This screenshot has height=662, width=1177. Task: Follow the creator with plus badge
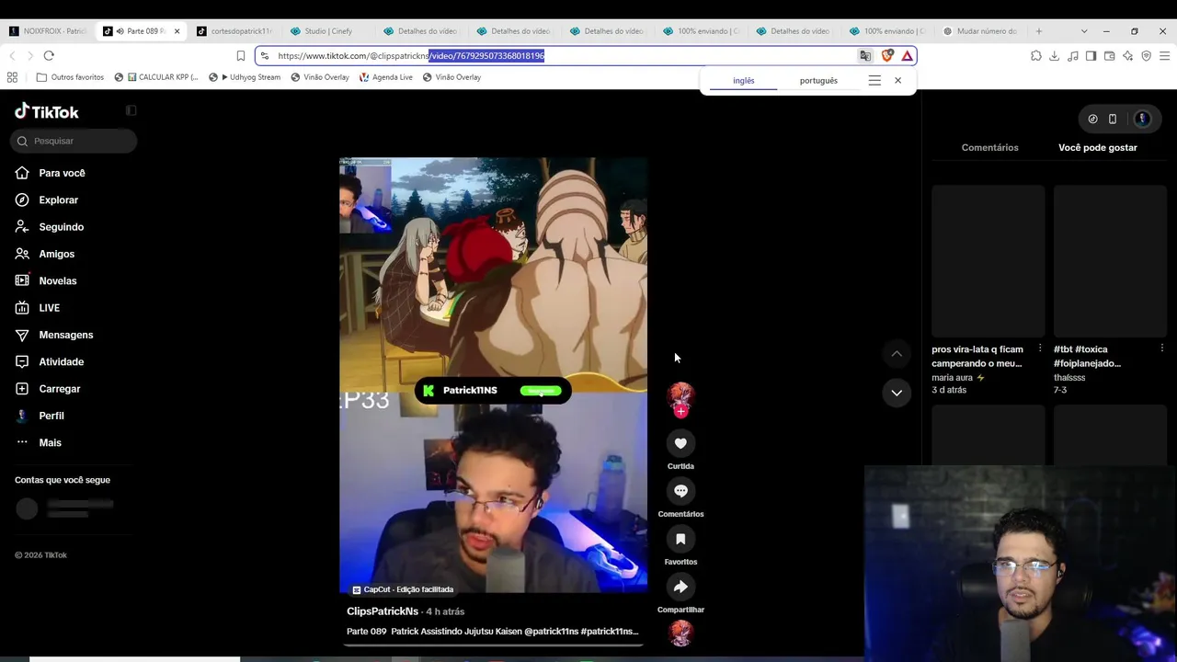pos(680,411)
